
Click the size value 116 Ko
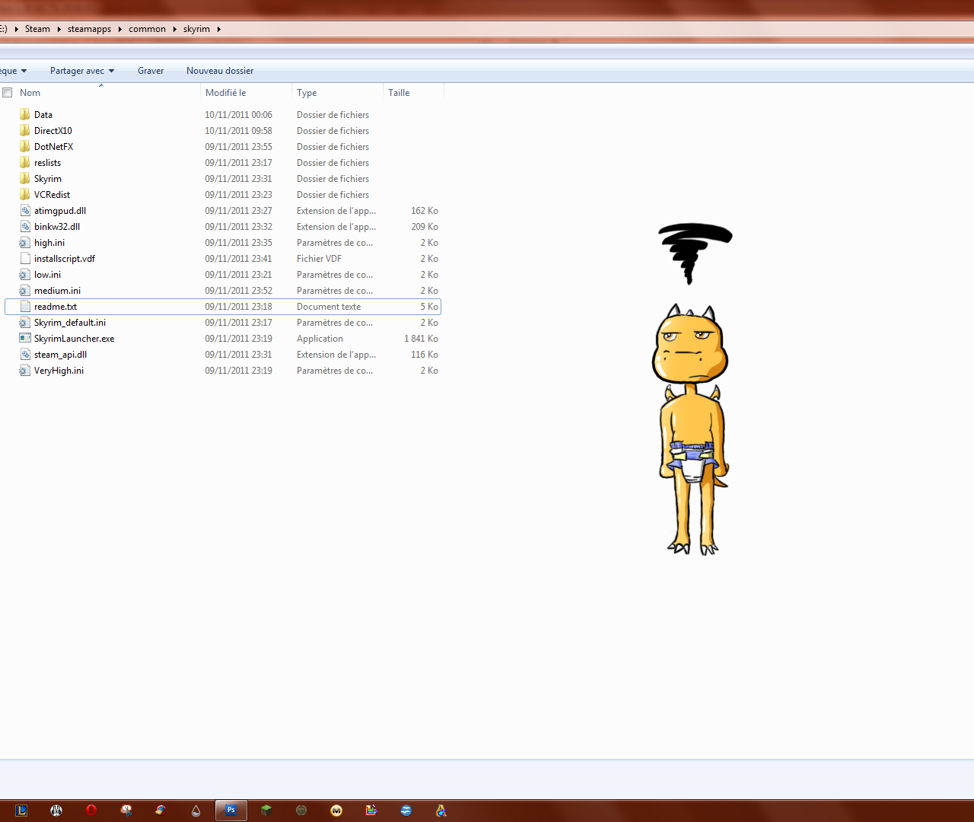coord(425,355)
